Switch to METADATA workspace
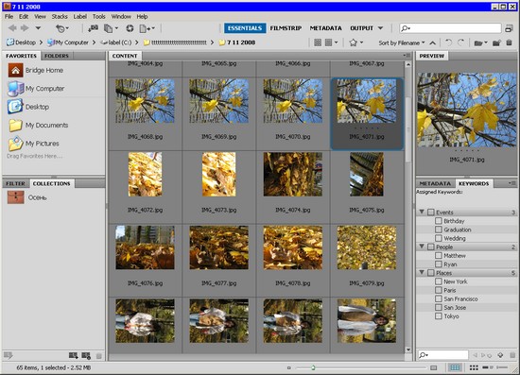Image resolution: width=520 pixels, height=375 pixels. [x=325, y=28]
